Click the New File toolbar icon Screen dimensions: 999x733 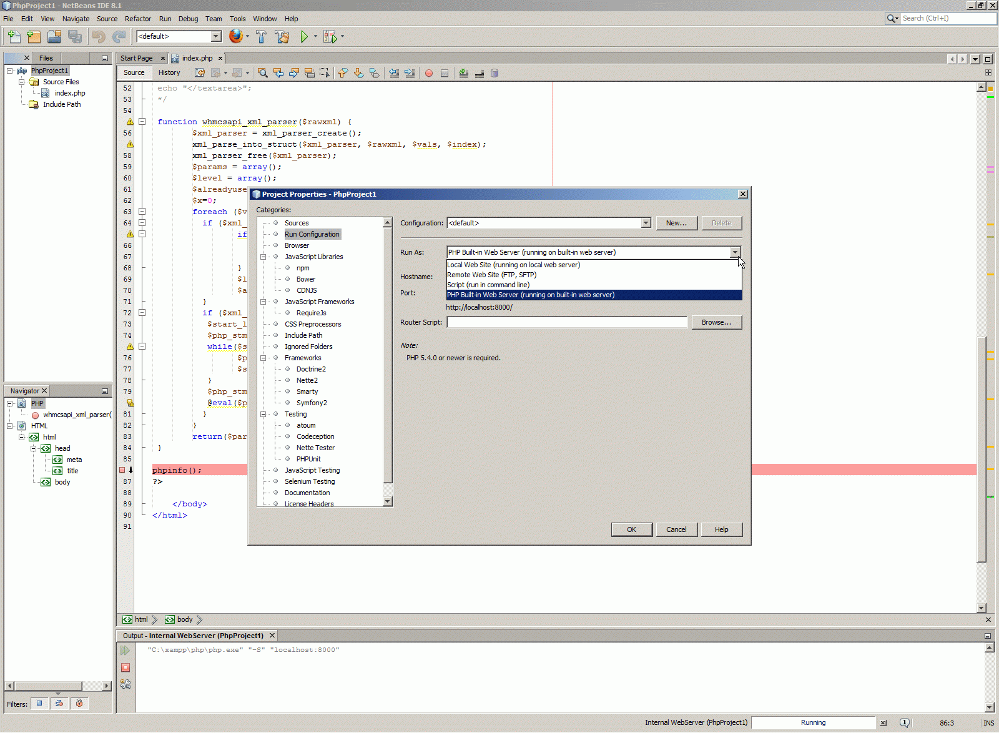14,37
